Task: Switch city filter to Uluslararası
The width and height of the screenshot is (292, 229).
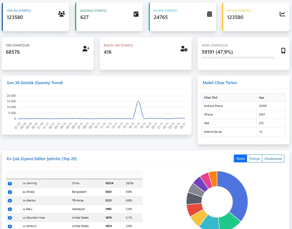Action: 273,159
